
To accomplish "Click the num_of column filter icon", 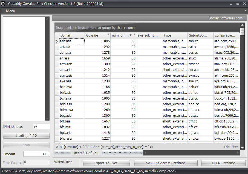I will (x=134, y=34).
